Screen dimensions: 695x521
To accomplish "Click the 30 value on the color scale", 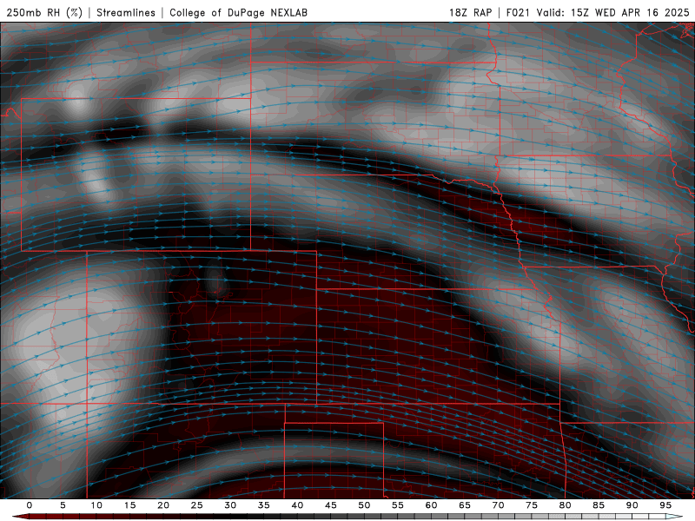I will pyautogui.click(x=230, y=505).
